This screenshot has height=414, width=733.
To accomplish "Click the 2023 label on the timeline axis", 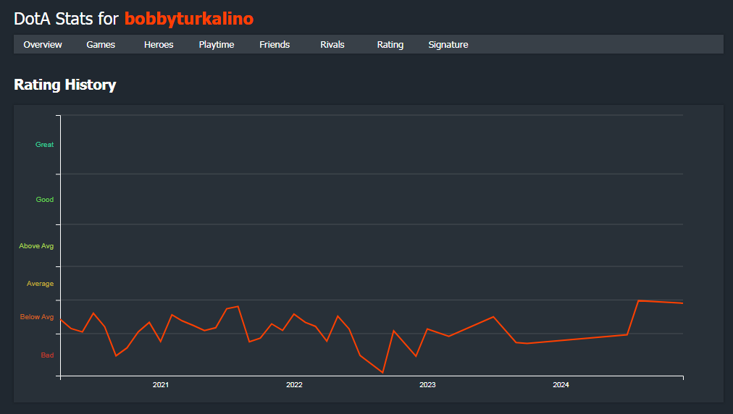I will tap(427, 384).
